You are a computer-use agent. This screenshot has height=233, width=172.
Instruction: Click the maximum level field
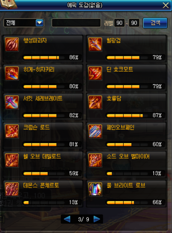click(134, 23)
